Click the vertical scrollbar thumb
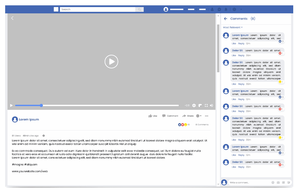298x193 pixels. pyautogui.click(x=218, y=48)
